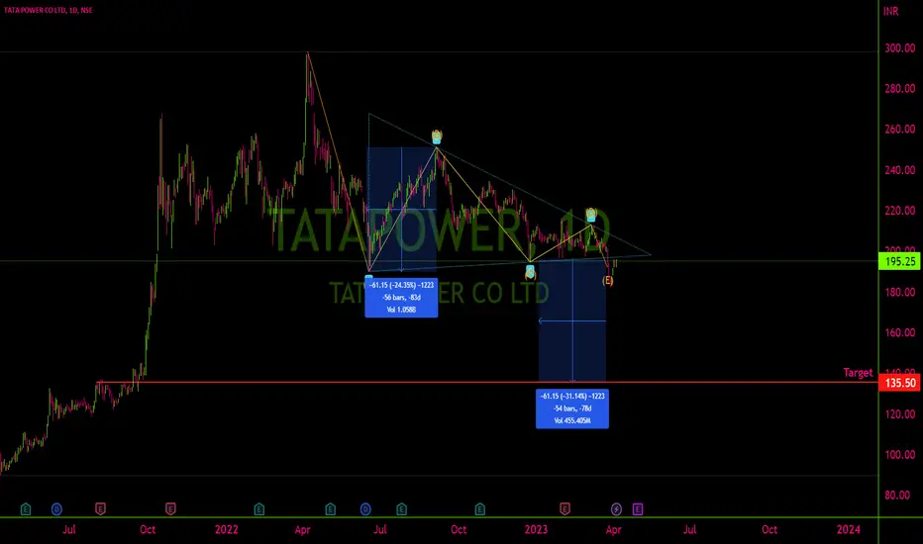Screen dimensions: 923x544
Task: Click the 300.00 price axis label
Action: click(x=900, y=48)
